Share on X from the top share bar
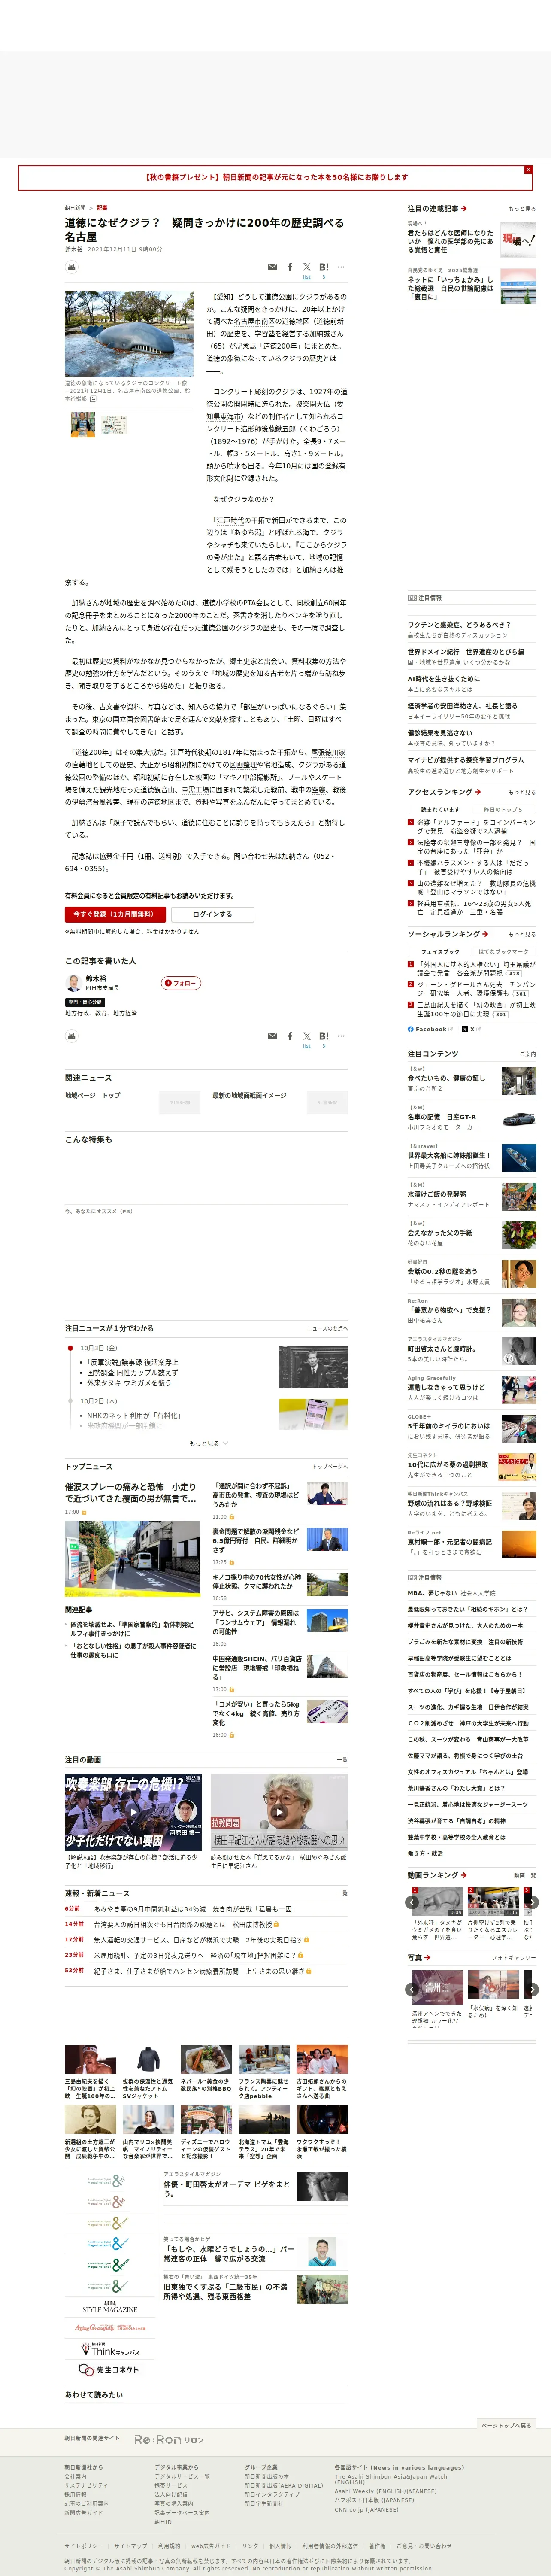The image size is (551, 2576). 306,267
